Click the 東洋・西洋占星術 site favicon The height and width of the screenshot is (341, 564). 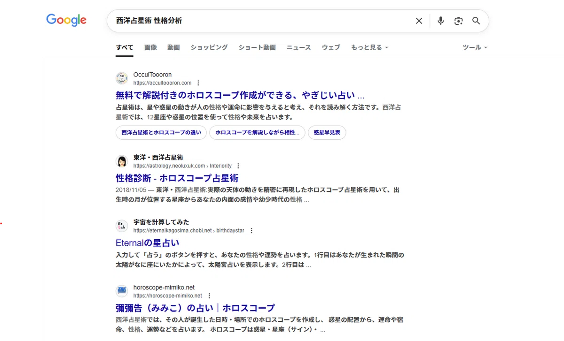(122, 161)
